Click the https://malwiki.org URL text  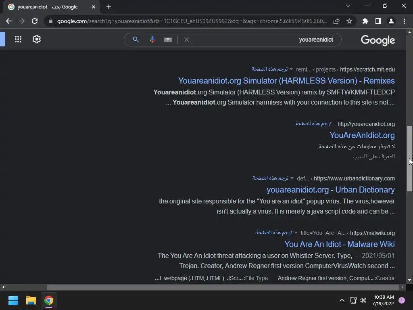[372, 233]
